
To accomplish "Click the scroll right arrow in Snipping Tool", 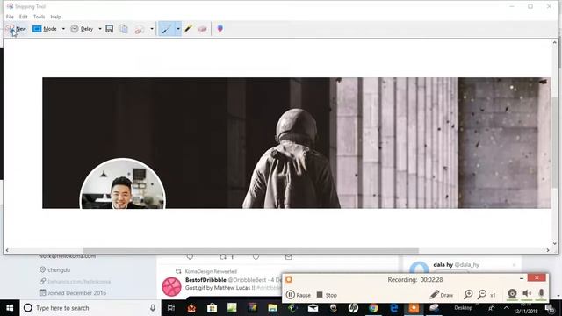I will (548, 250).
